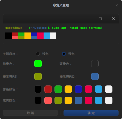Click the :~/Desktop path text in preview
The width and height of the screenshot is (122, 119).
pos(38,28)
